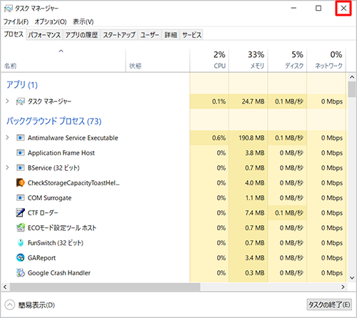357x318 pixels.
Task: Open the オプション(O) menu
Action: [x=51, y=22]
